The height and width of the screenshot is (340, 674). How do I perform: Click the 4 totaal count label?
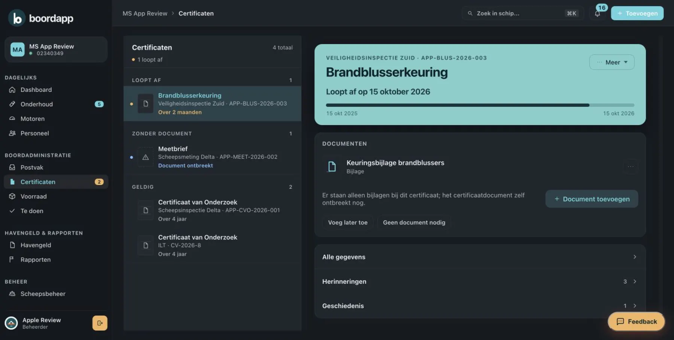[283, 48]
